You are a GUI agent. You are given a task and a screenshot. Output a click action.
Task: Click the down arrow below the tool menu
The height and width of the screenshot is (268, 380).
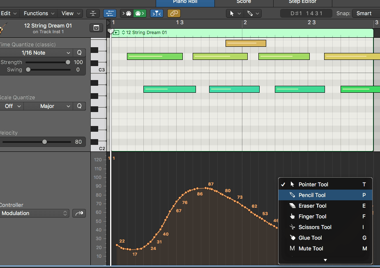(325, 260)
